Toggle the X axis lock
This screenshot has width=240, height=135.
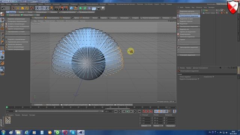click(37, 8)
